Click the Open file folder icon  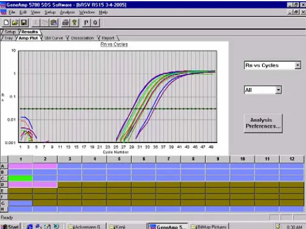click(x=15, y=22)
